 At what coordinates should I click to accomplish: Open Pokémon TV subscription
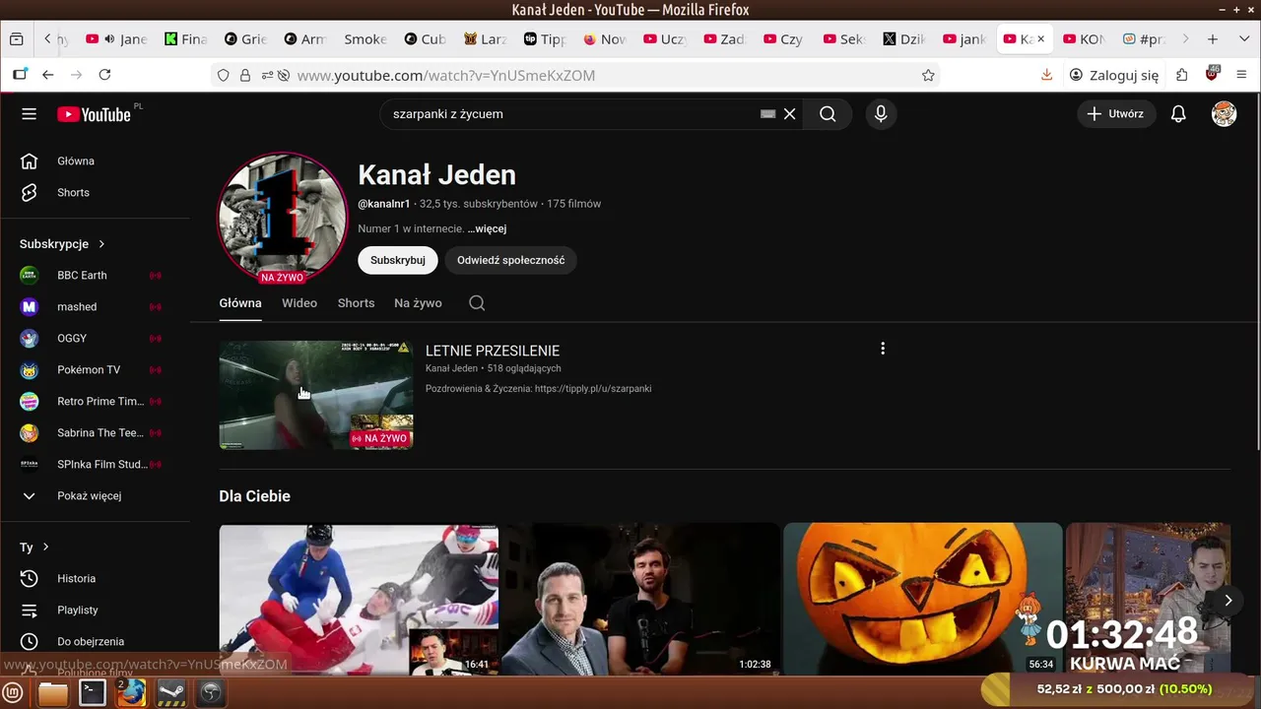point(89,370)
